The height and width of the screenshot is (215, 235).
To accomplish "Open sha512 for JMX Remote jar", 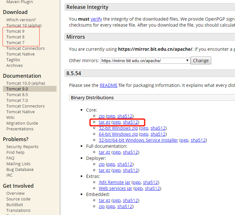I will (x=151, y=182).
